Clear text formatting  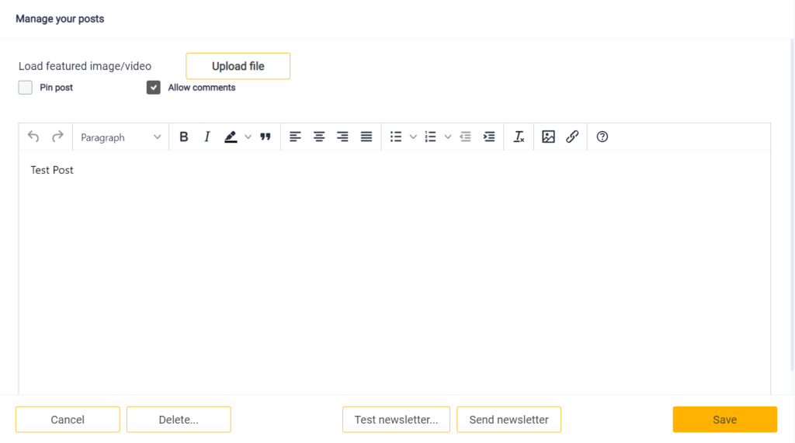(519, 137)
